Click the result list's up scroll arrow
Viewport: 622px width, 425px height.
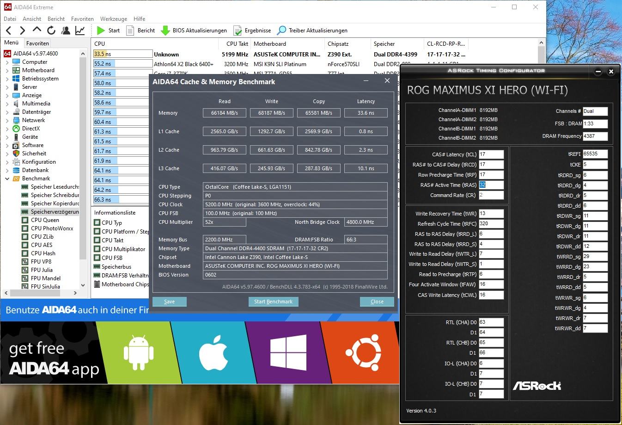click(x=542, y=43)
